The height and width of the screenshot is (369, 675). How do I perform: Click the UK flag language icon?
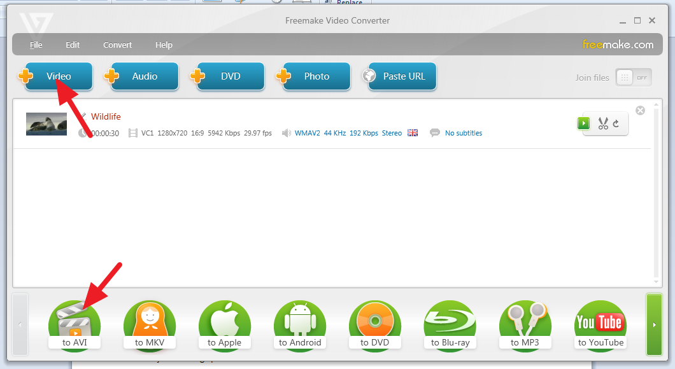click(x=413, y=133)
